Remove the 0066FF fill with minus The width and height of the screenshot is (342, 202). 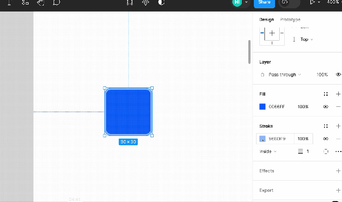tap(338, 107)
